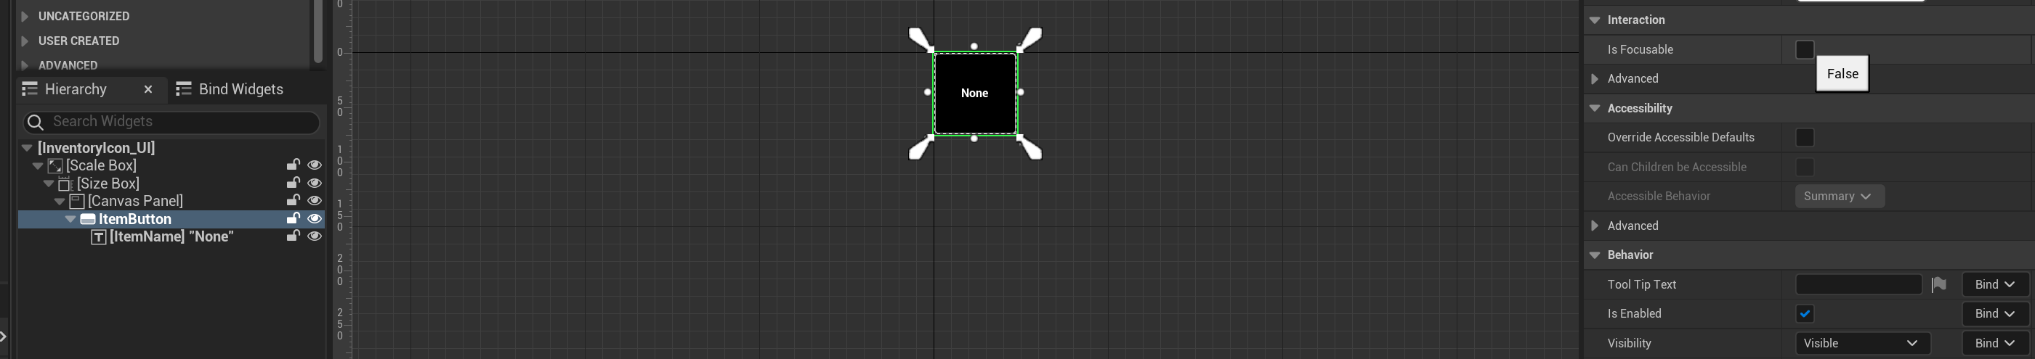Collapse the Behavior section
The width and height of the screenshot is (2035, 359).
tap(1594, 255)
